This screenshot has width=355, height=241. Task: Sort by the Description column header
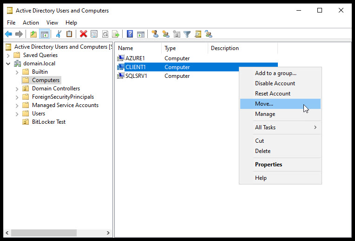click(243, 48)
